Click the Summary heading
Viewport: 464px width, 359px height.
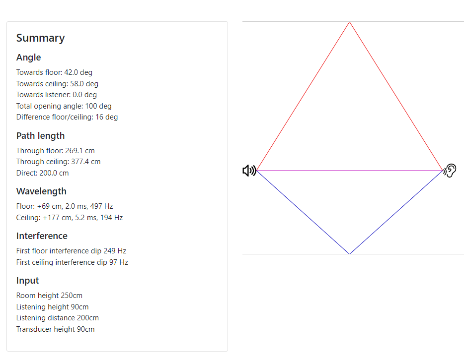click(x=41, y=38)
